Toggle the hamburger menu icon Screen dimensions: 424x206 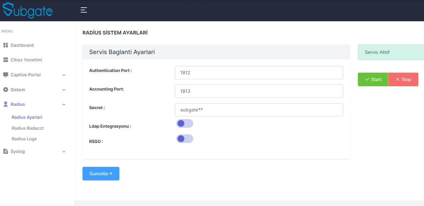click(84, 10)
